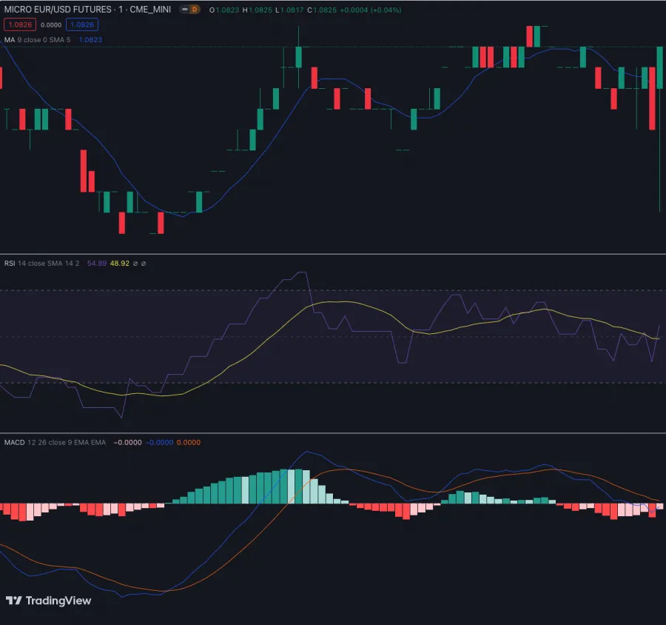This screenshot has width=666, height=625.
Task: Toggle the second eye icon in the RSI legend
Action: [142, 263]
